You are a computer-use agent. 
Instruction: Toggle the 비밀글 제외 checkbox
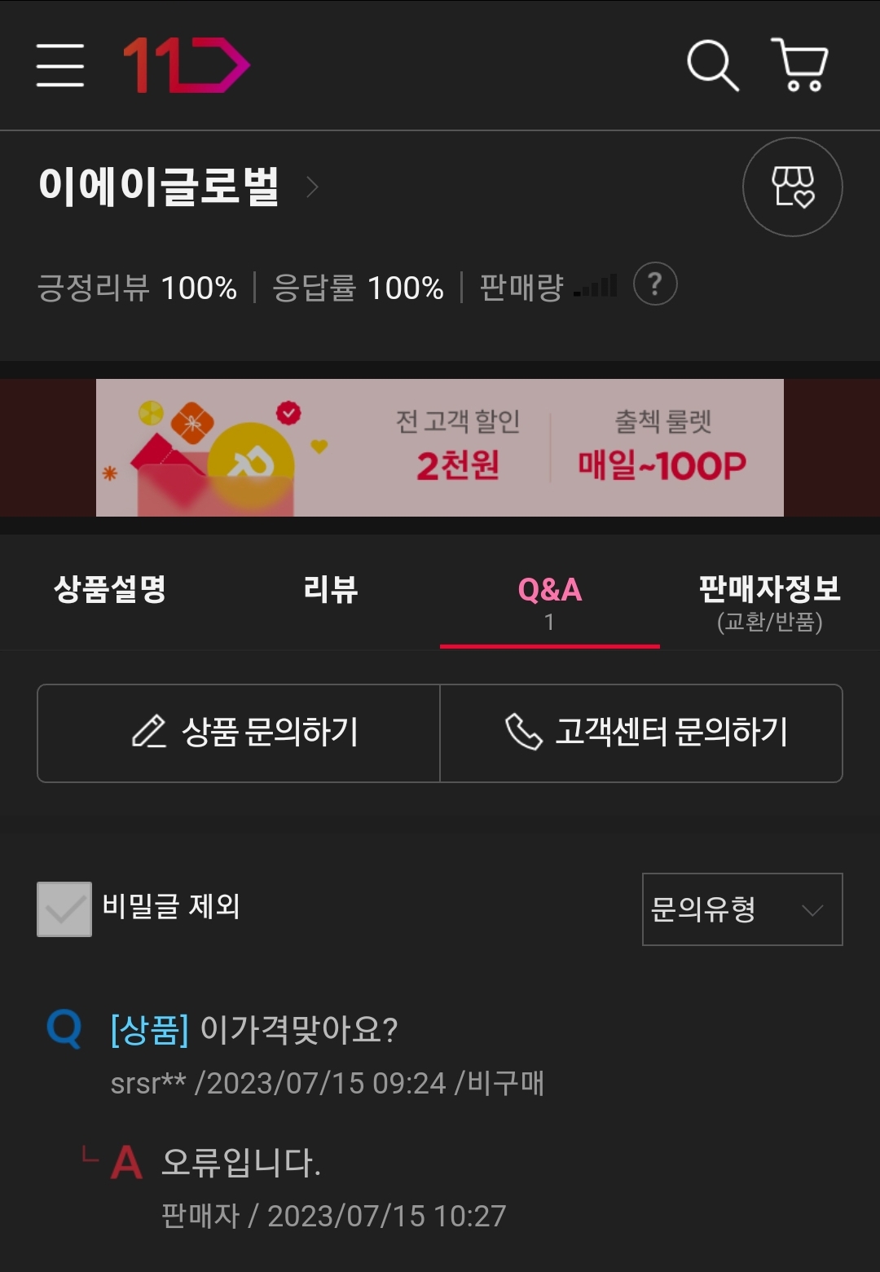pyautogui.click(x=64, y=909)
